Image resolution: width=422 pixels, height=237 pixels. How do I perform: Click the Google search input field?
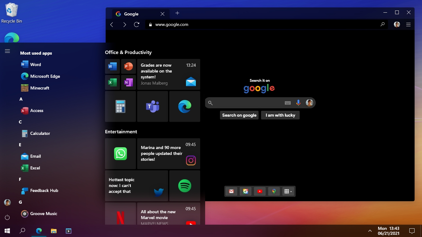click(260, 103)
